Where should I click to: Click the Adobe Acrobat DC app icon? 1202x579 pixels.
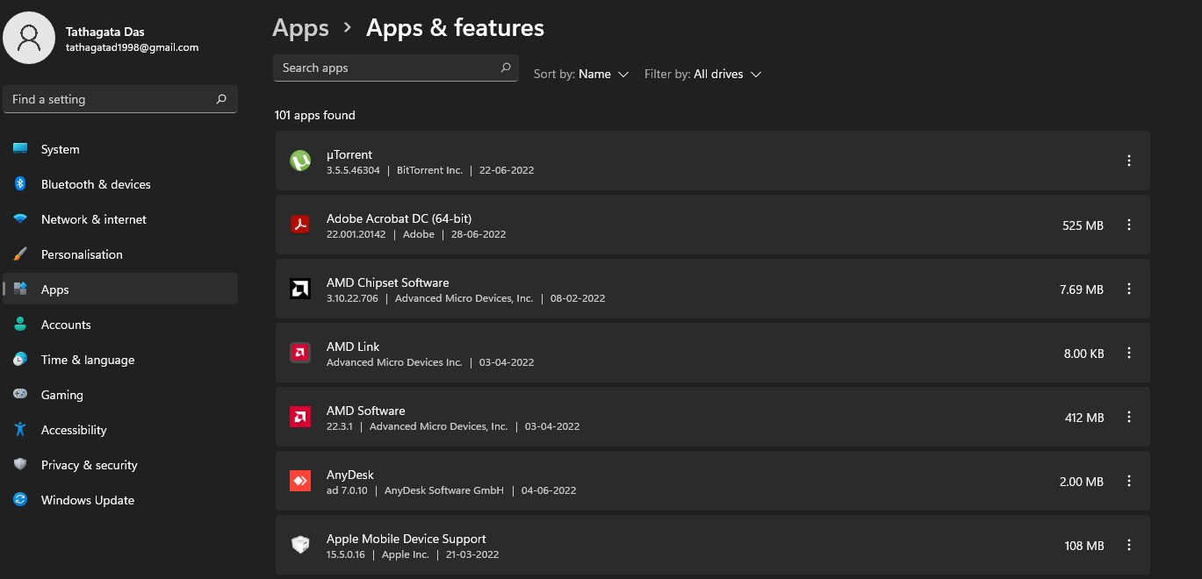pyautogui.click(x=300, y=225)
